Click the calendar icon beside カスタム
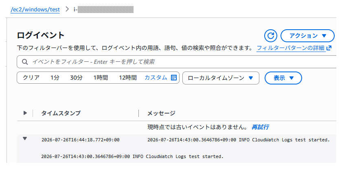342x171 pixels. [x=173, y=78]
